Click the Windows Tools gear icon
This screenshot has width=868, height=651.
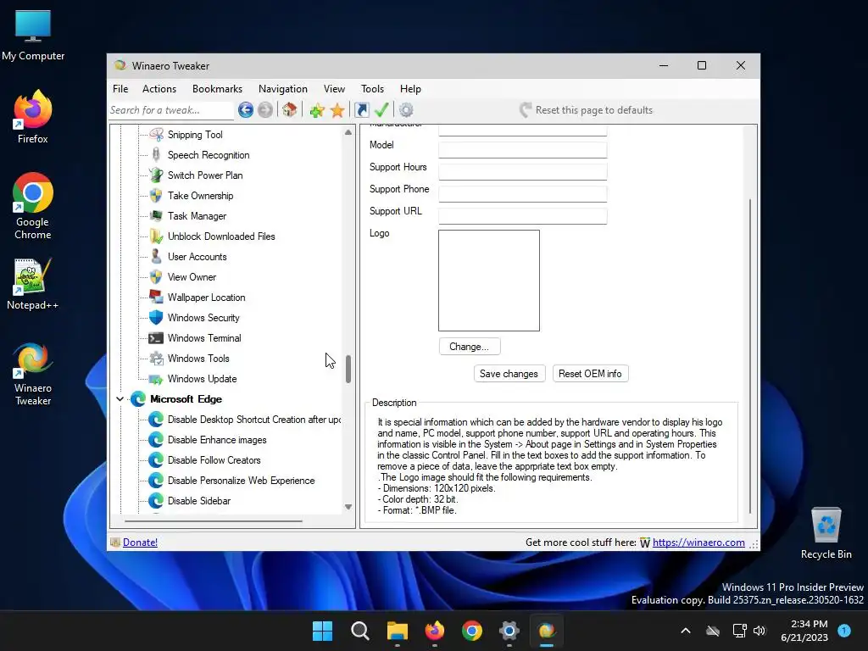coord(156,359)
